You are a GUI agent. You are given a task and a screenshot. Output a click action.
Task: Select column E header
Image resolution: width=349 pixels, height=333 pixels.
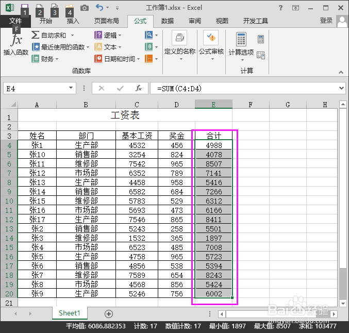(x=213, y=104)
